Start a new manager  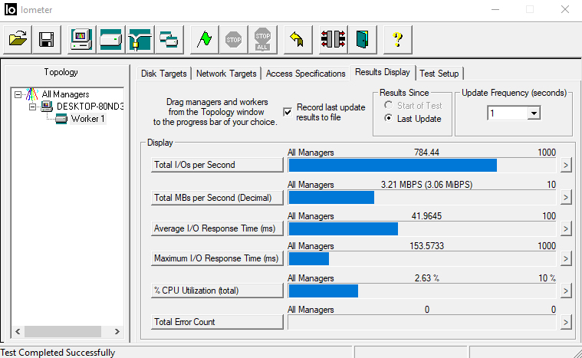(x=81, y=38)
